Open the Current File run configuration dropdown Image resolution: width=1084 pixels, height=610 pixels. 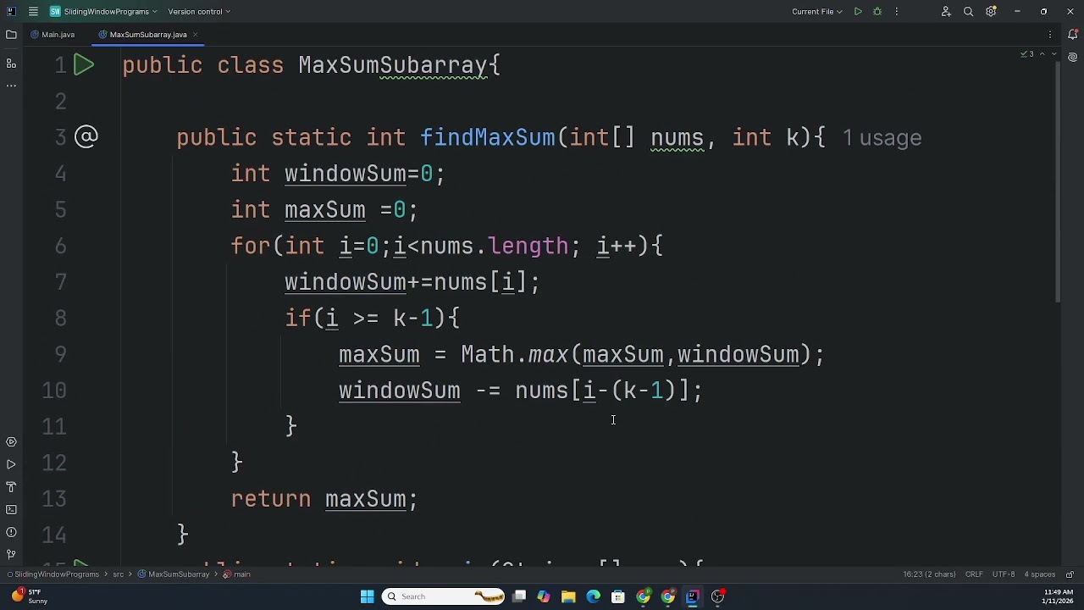click(817, 12)
